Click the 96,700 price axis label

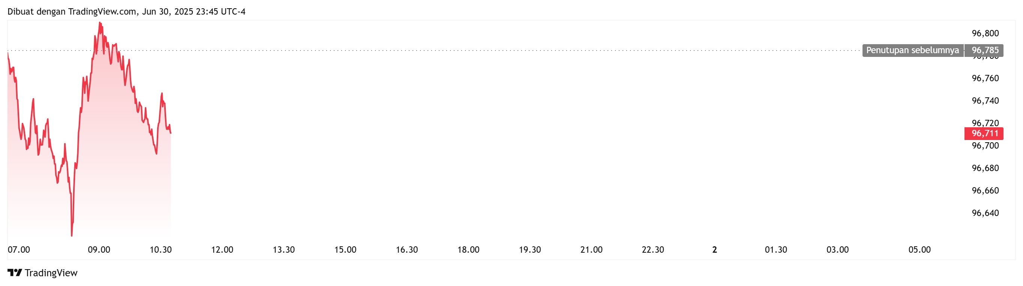[985, 146]
